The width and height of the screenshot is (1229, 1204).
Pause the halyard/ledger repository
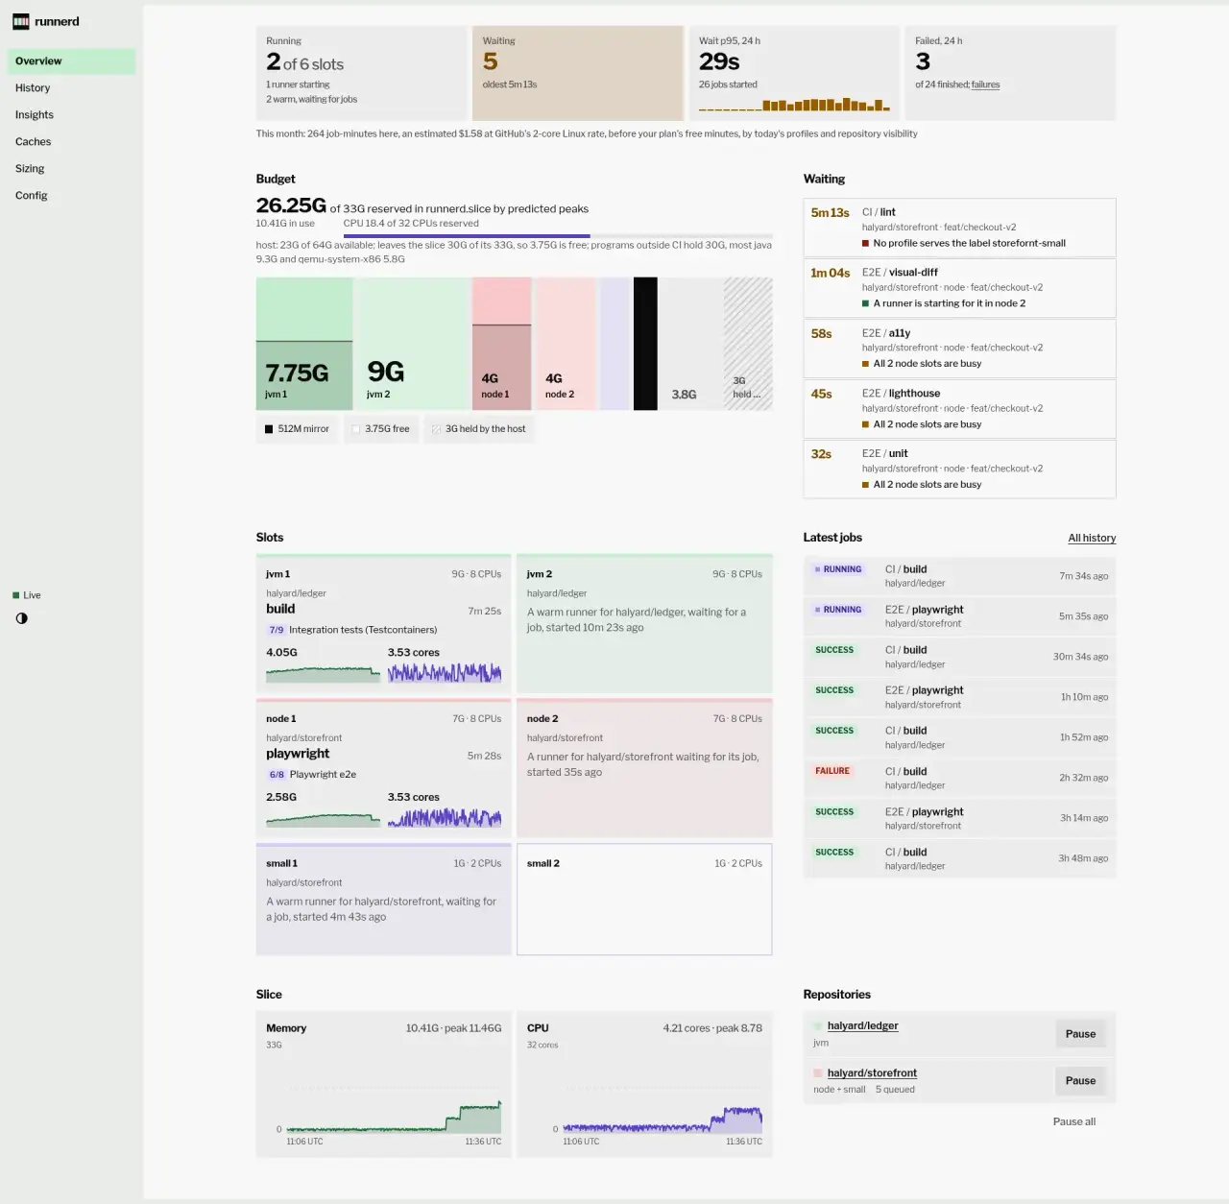[1080, 1034]
